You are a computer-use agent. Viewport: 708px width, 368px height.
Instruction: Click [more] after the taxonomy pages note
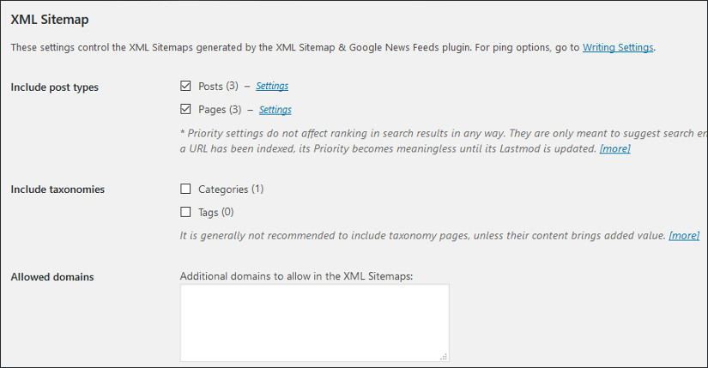(684, 235)
